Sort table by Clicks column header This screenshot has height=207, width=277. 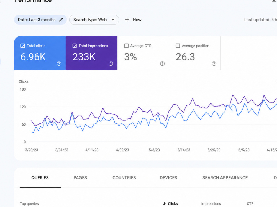tap(173, 204)
